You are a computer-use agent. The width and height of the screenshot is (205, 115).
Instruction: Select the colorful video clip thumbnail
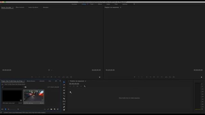click(x=34, y=96)
